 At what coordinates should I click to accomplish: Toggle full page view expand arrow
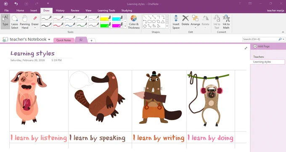[x=246, y=48]
